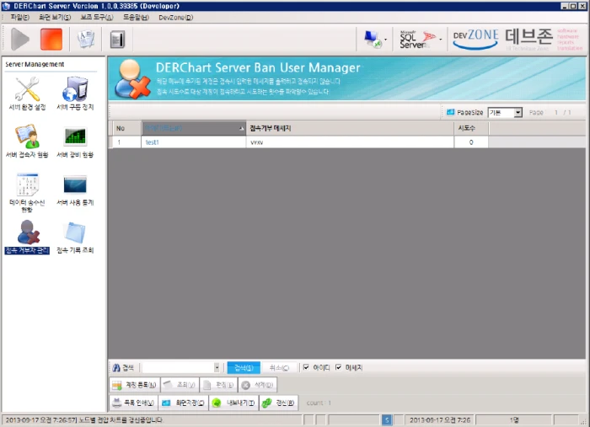
Task: Click the 취소(C) cancel button
Action: click(x=279, y=367)
